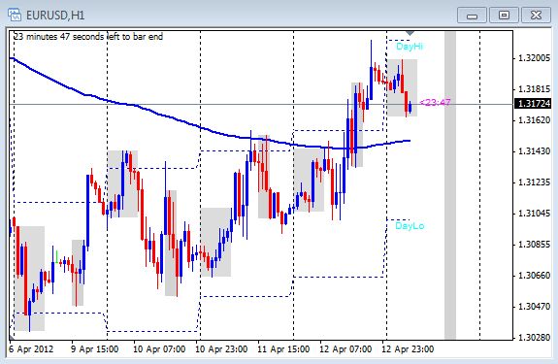Click the 12 Apr 23:00 time axis label
This screenshot has width=558, height=364.
(x=408, y=349)
